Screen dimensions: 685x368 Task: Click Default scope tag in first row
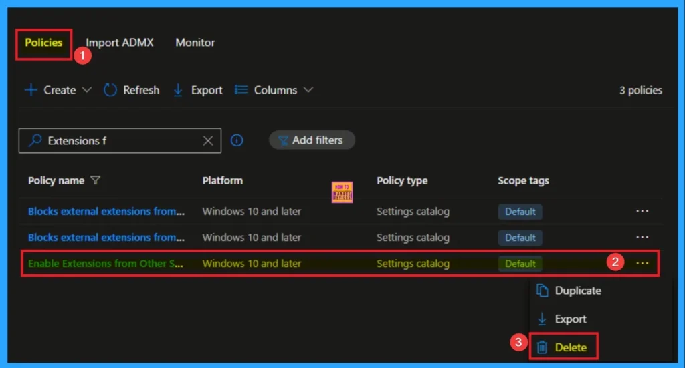pos(520,212)
